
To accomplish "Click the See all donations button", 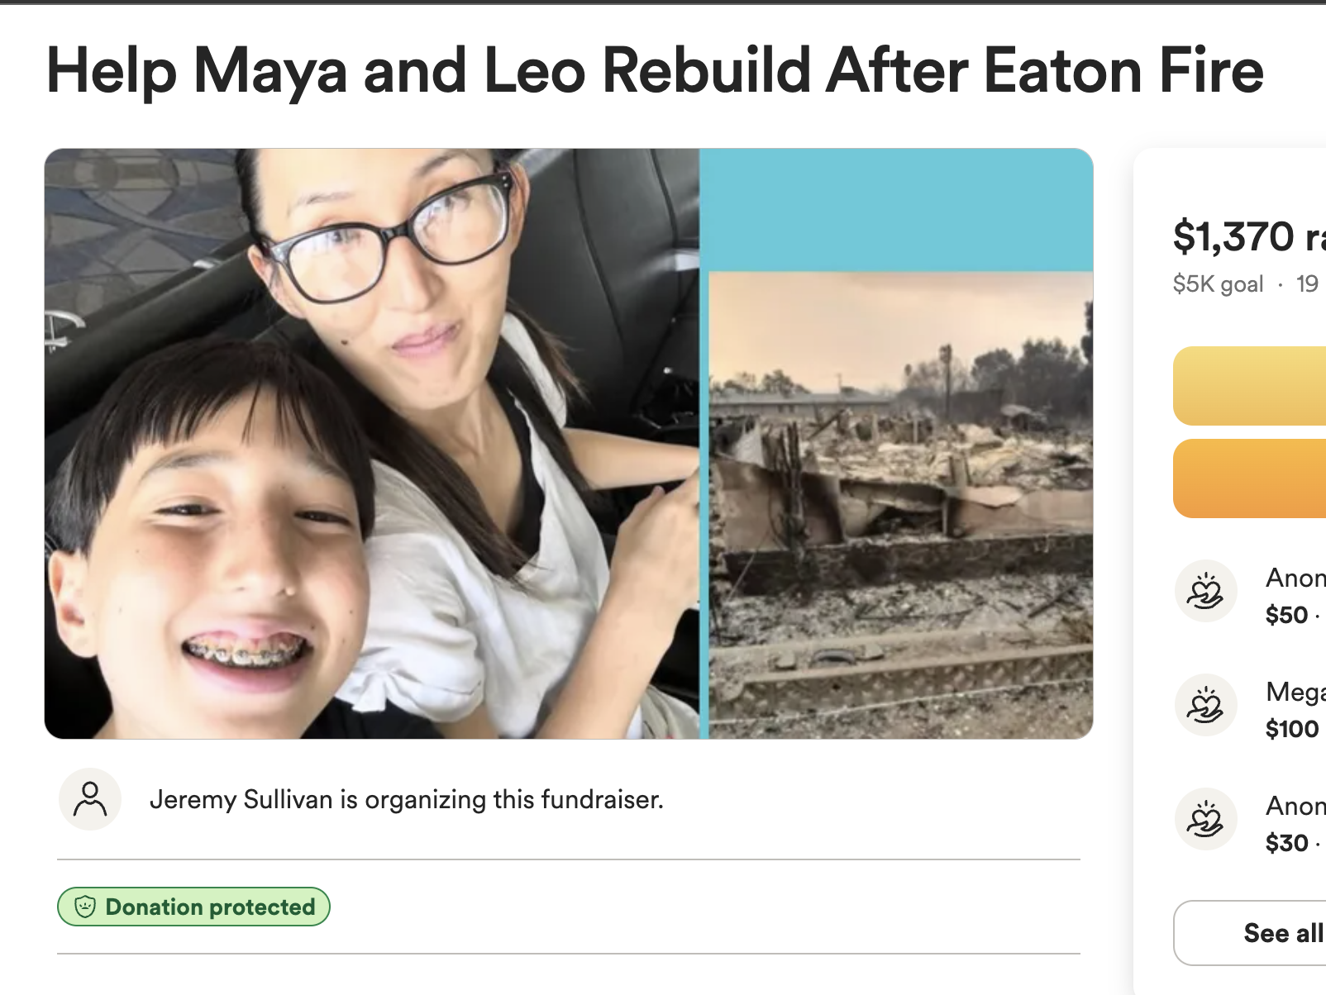I will click(x=1250, y=933).
